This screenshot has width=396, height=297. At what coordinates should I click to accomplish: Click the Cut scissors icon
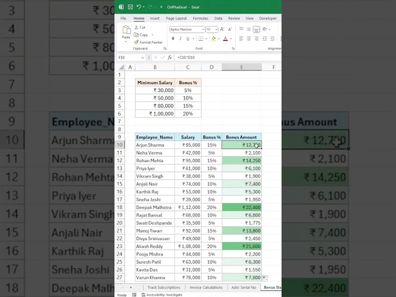click(x=136, y=27)
